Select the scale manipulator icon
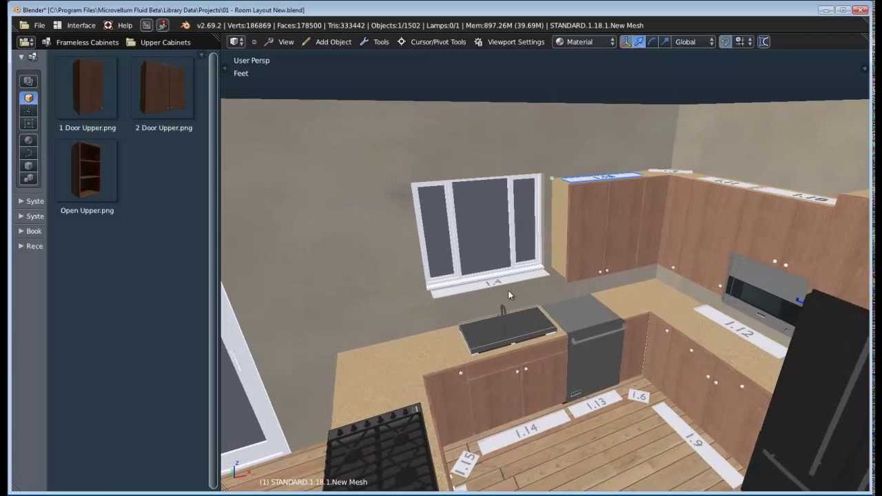 pyautogui.click(x=665, y=42)
